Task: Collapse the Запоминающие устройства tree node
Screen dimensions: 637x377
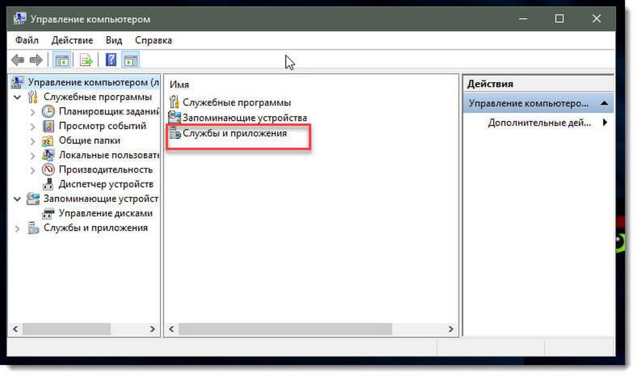Action: coord(18,199)
